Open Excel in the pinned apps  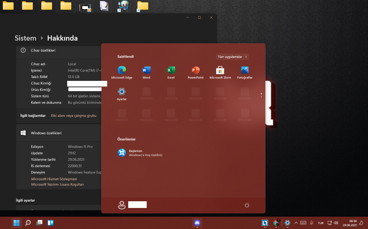coord(171,72)
